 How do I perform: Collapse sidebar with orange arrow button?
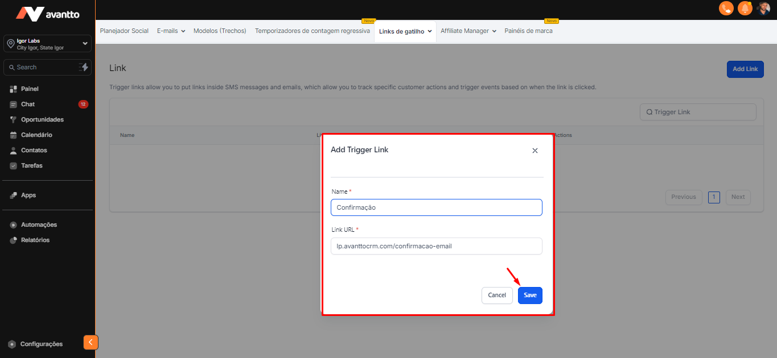pyautogui.click(x=91, y=342)
